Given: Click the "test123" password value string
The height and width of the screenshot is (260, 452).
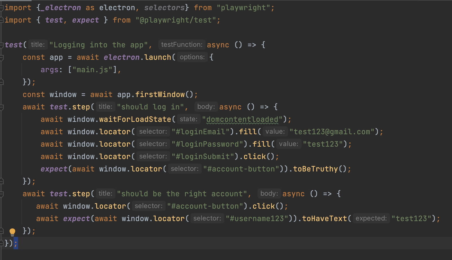Looking at the screenshot, I should [323, 144].
